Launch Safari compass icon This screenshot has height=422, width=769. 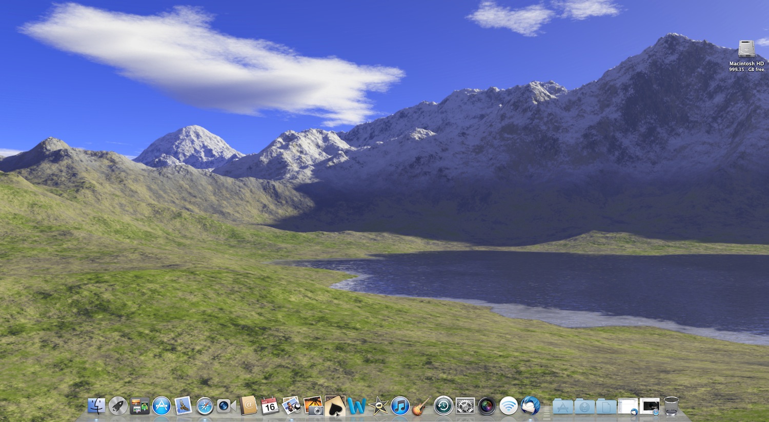(205, 406)
